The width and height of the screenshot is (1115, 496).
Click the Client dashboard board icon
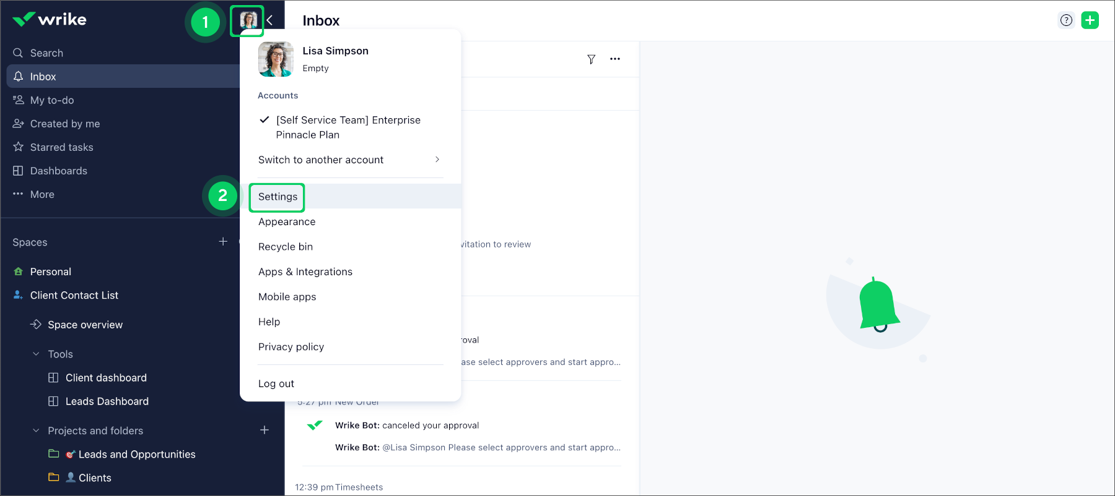click(x=53, y=378)
